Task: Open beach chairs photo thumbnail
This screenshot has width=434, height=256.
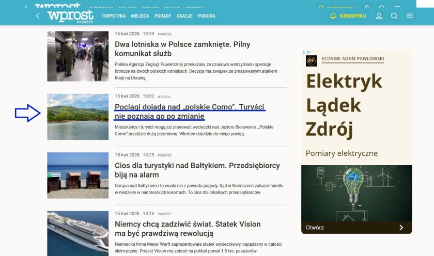Action: [x=78, y=175]
